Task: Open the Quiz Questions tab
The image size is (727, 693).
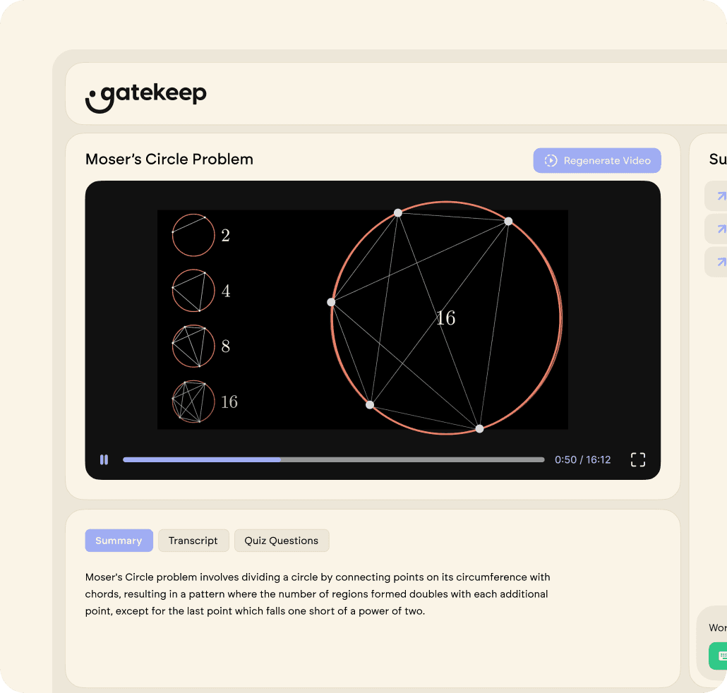Action: click(282, 541)
